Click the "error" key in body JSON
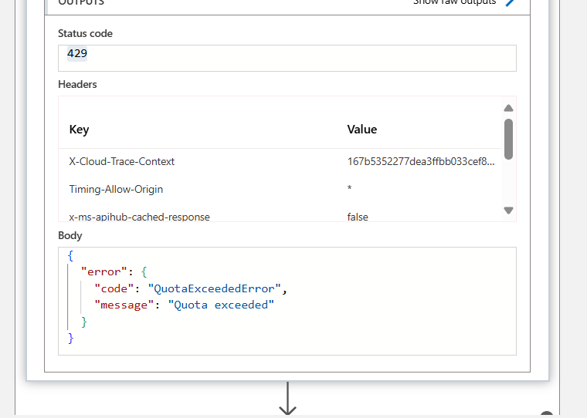Viewport: 587px width, 418px height. tap(104, 271)
